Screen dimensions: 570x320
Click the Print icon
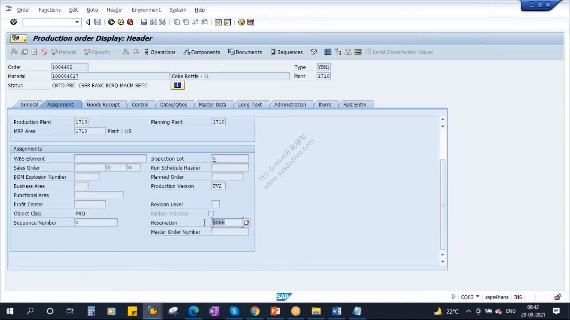144,22
